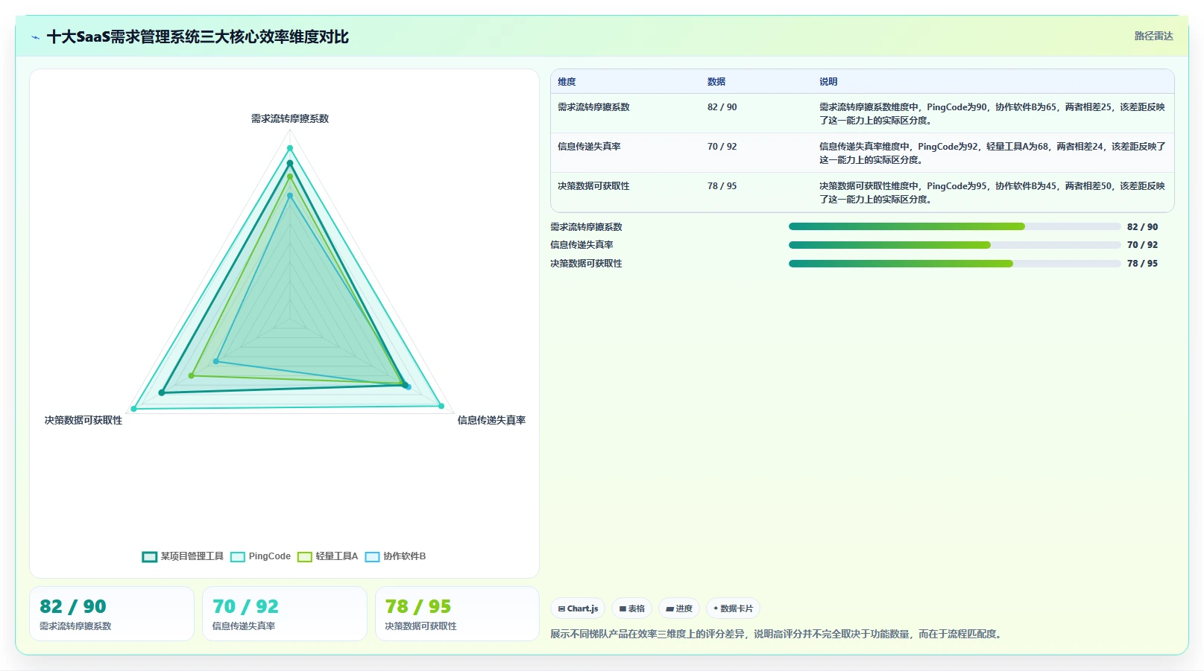
Task: Click the 信息传递失真率 progress bar
Action: [x=954, y=245]
